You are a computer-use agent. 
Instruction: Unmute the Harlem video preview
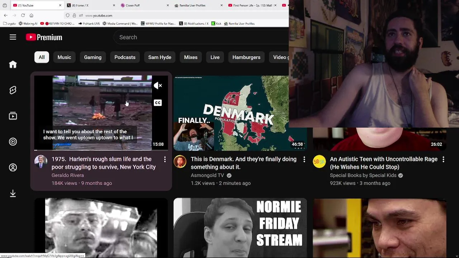click(158, 86)
